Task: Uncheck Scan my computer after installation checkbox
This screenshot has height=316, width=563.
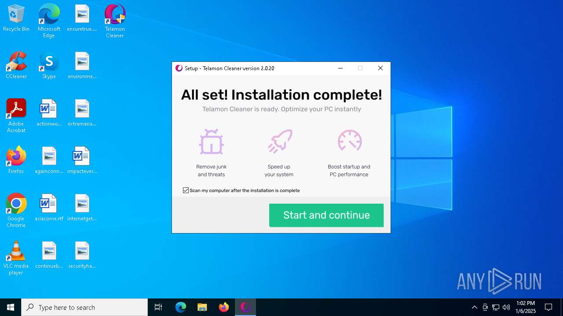Action: point(186,190)
